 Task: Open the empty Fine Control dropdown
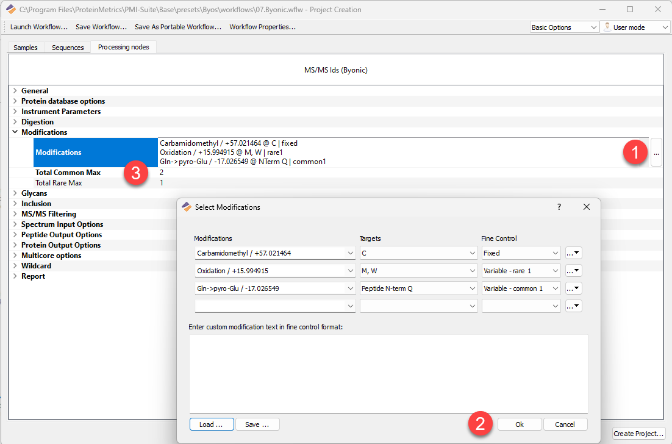click(x=521, y=306)
